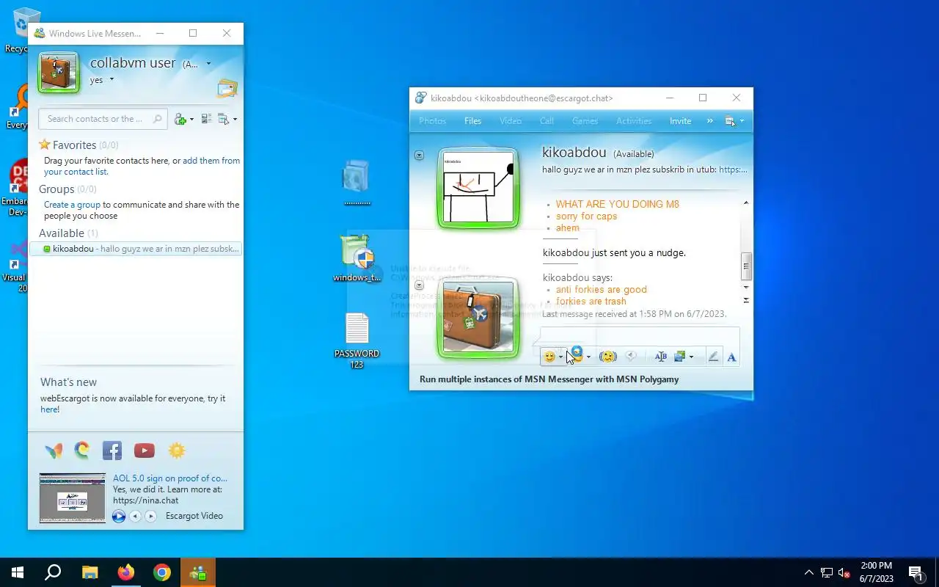This screenshot has height=587, width=939.
Task: Play the Escargot Video
Action: (x=119, y=516)
